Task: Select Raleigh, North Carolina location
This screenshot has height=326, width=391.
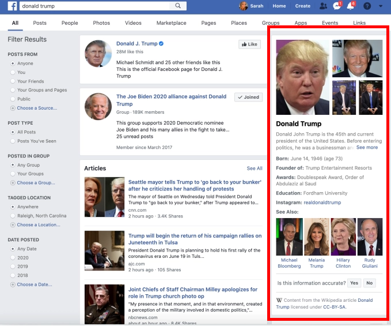Action: pos(13,216)
